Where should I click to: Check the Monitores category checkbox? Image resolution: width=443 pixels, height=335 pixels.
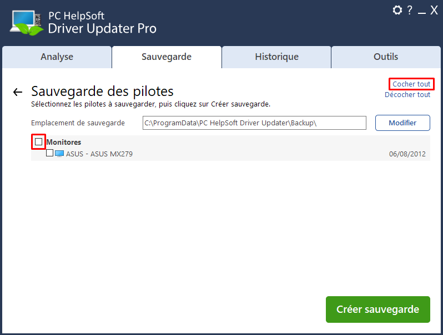coord(39,141)
